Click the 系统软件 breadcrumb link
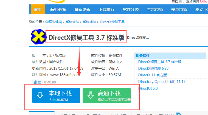Image resolution: width=208 pixels, height=115 pixels. click(x=72, y=22)
